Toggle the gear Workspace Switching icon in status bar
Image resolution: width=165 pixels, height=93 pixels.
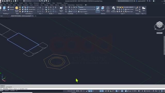coord(139,91)
